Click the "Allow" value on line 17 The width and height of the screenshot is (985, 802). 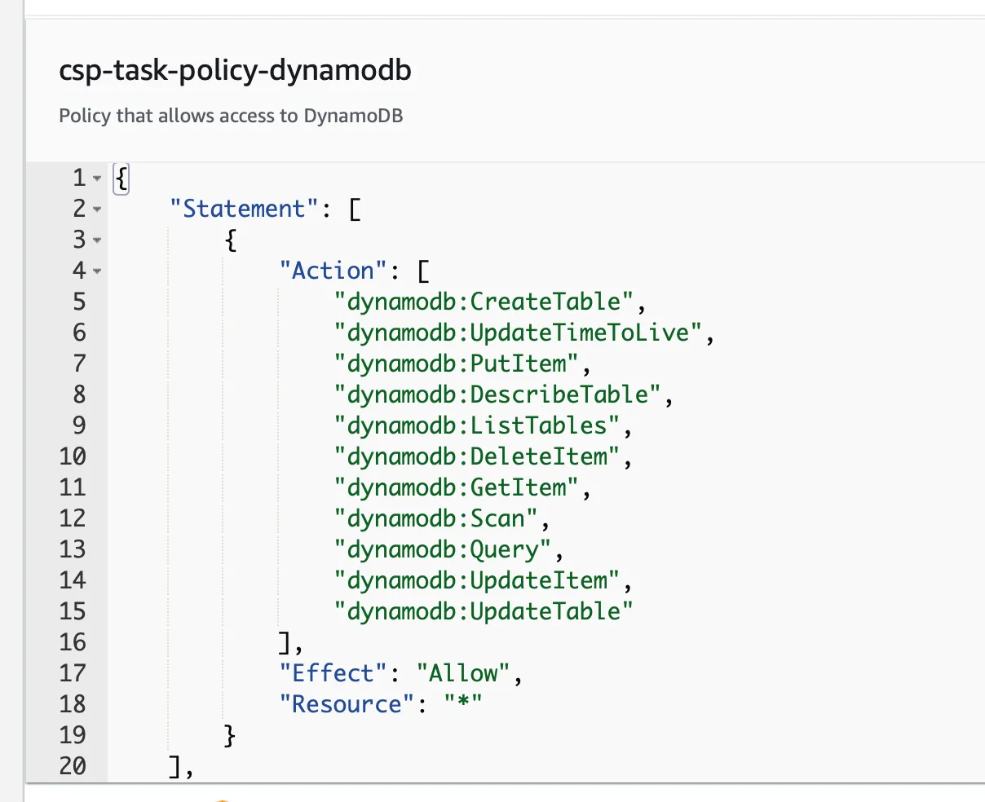[x=463, y=673]
